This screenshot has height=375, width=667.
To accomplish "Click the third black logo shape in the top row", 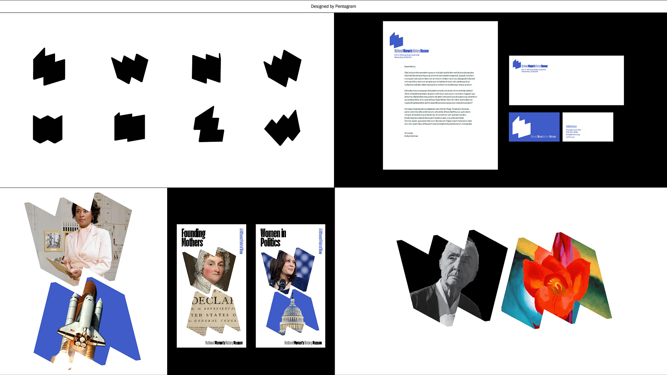I will 207,68.
